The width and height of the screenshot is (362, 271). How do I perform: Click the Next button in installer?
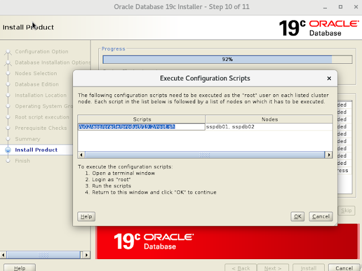273,268
